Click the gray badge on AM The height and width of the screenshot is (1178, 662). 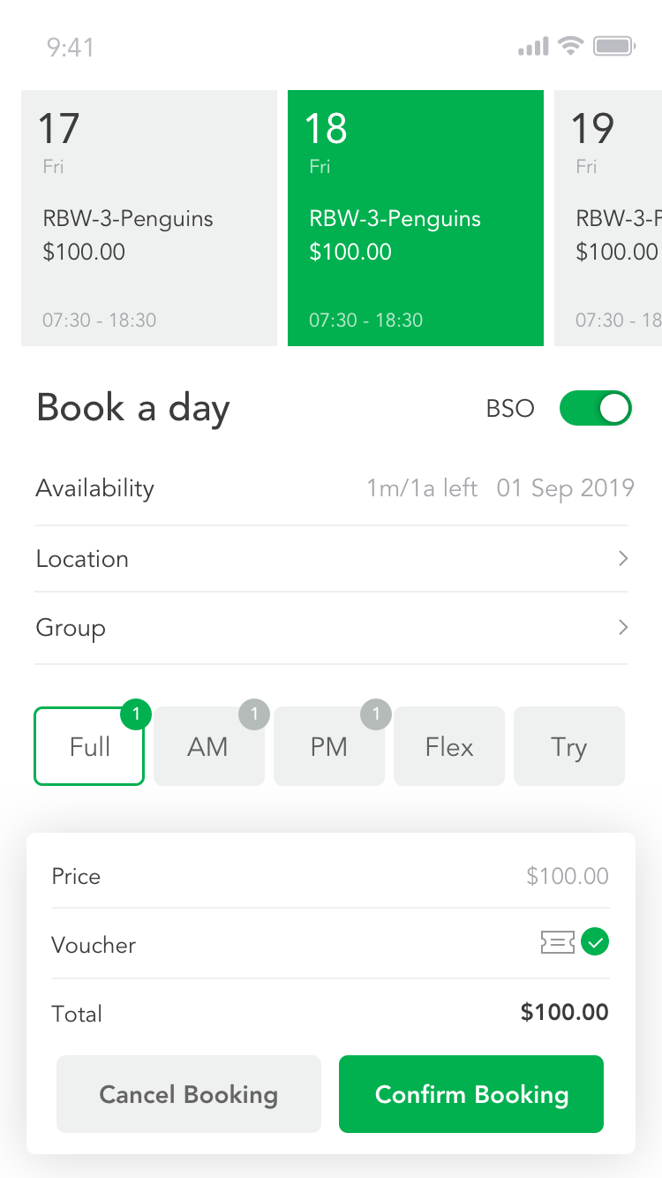[x=254, y=714]
